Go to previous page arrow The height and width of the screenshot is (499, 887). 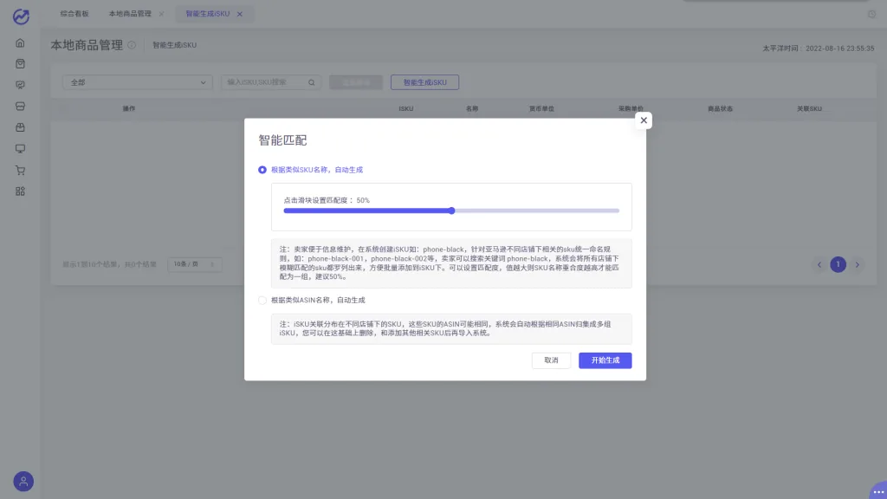tap(819, 265)
